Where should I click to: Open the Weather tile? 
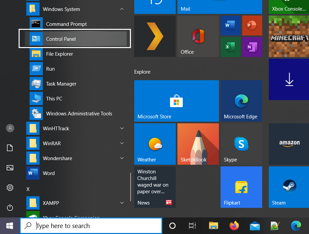click(154, 144)
